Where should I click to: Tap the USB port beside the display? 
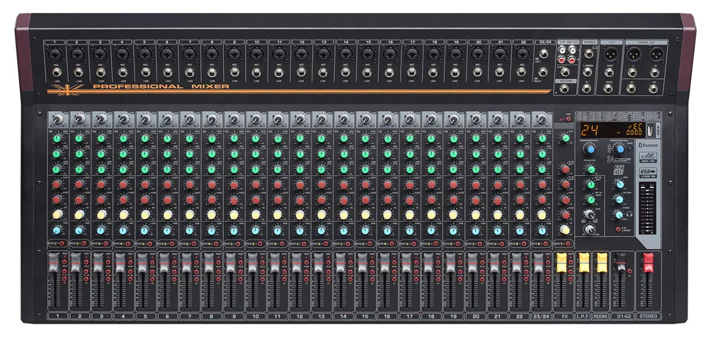point(651,130)
